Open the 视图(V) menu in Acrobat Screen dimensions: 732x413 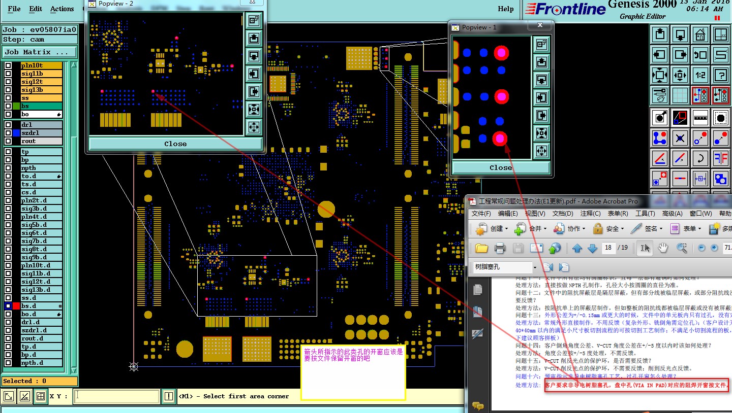click(x=535, y=214)
